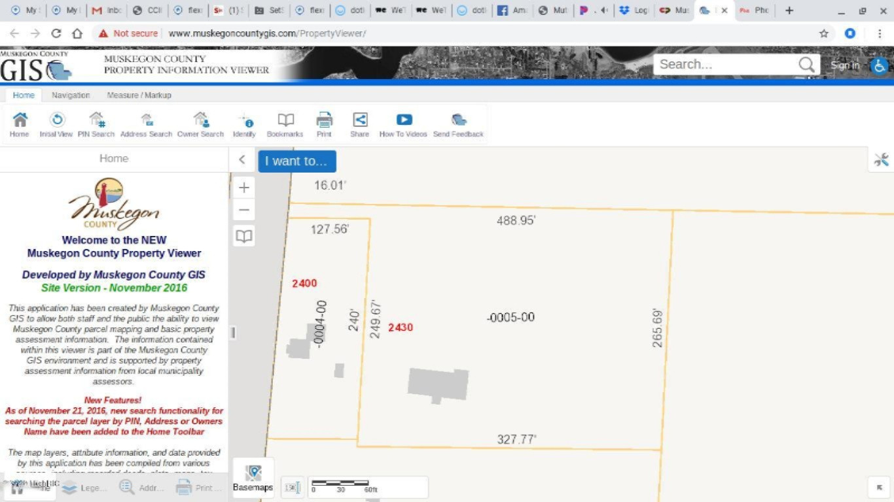This screenshot has height=502, width=894.
Task: Click address label 2400 on map
Action: [304, 283]
